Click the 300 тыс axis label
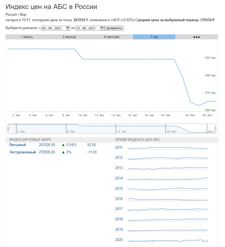 coord(210,75)
